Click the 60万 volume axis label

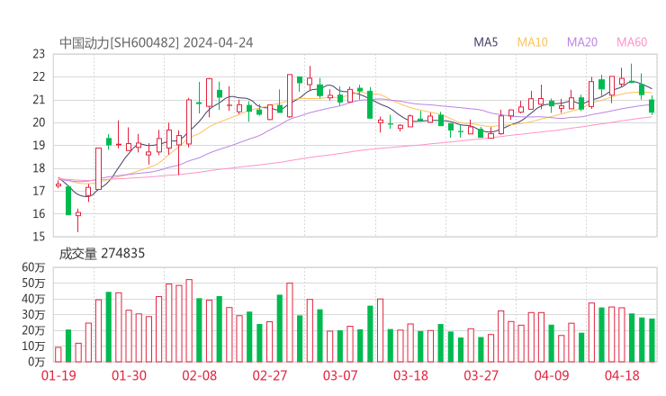33,267
